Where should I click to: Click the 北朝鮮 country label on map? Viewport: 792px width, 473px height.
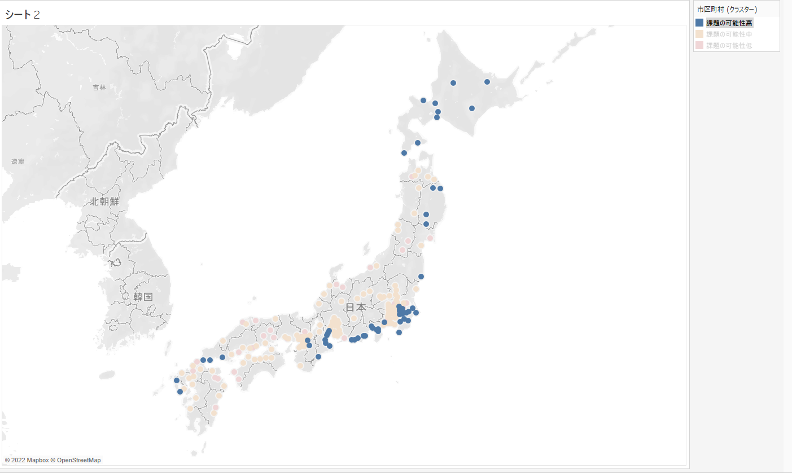pos(104,202)
